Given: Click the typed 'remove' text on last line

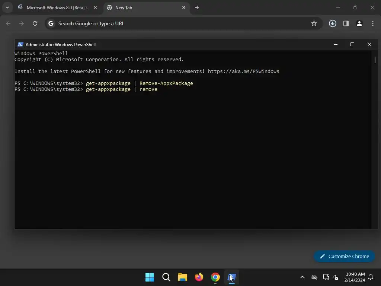Looking at the screenshot, I should pos(148,89).
